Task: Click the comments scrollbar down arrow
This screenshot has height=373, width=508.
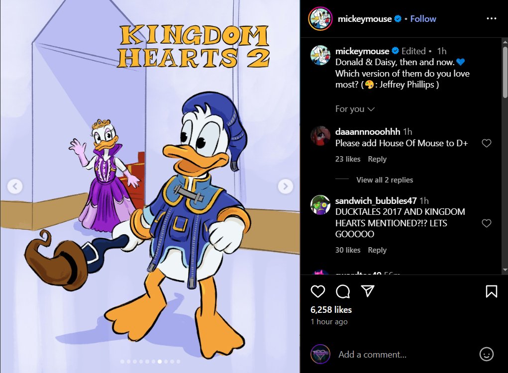Action: click(x=505, y=270)
